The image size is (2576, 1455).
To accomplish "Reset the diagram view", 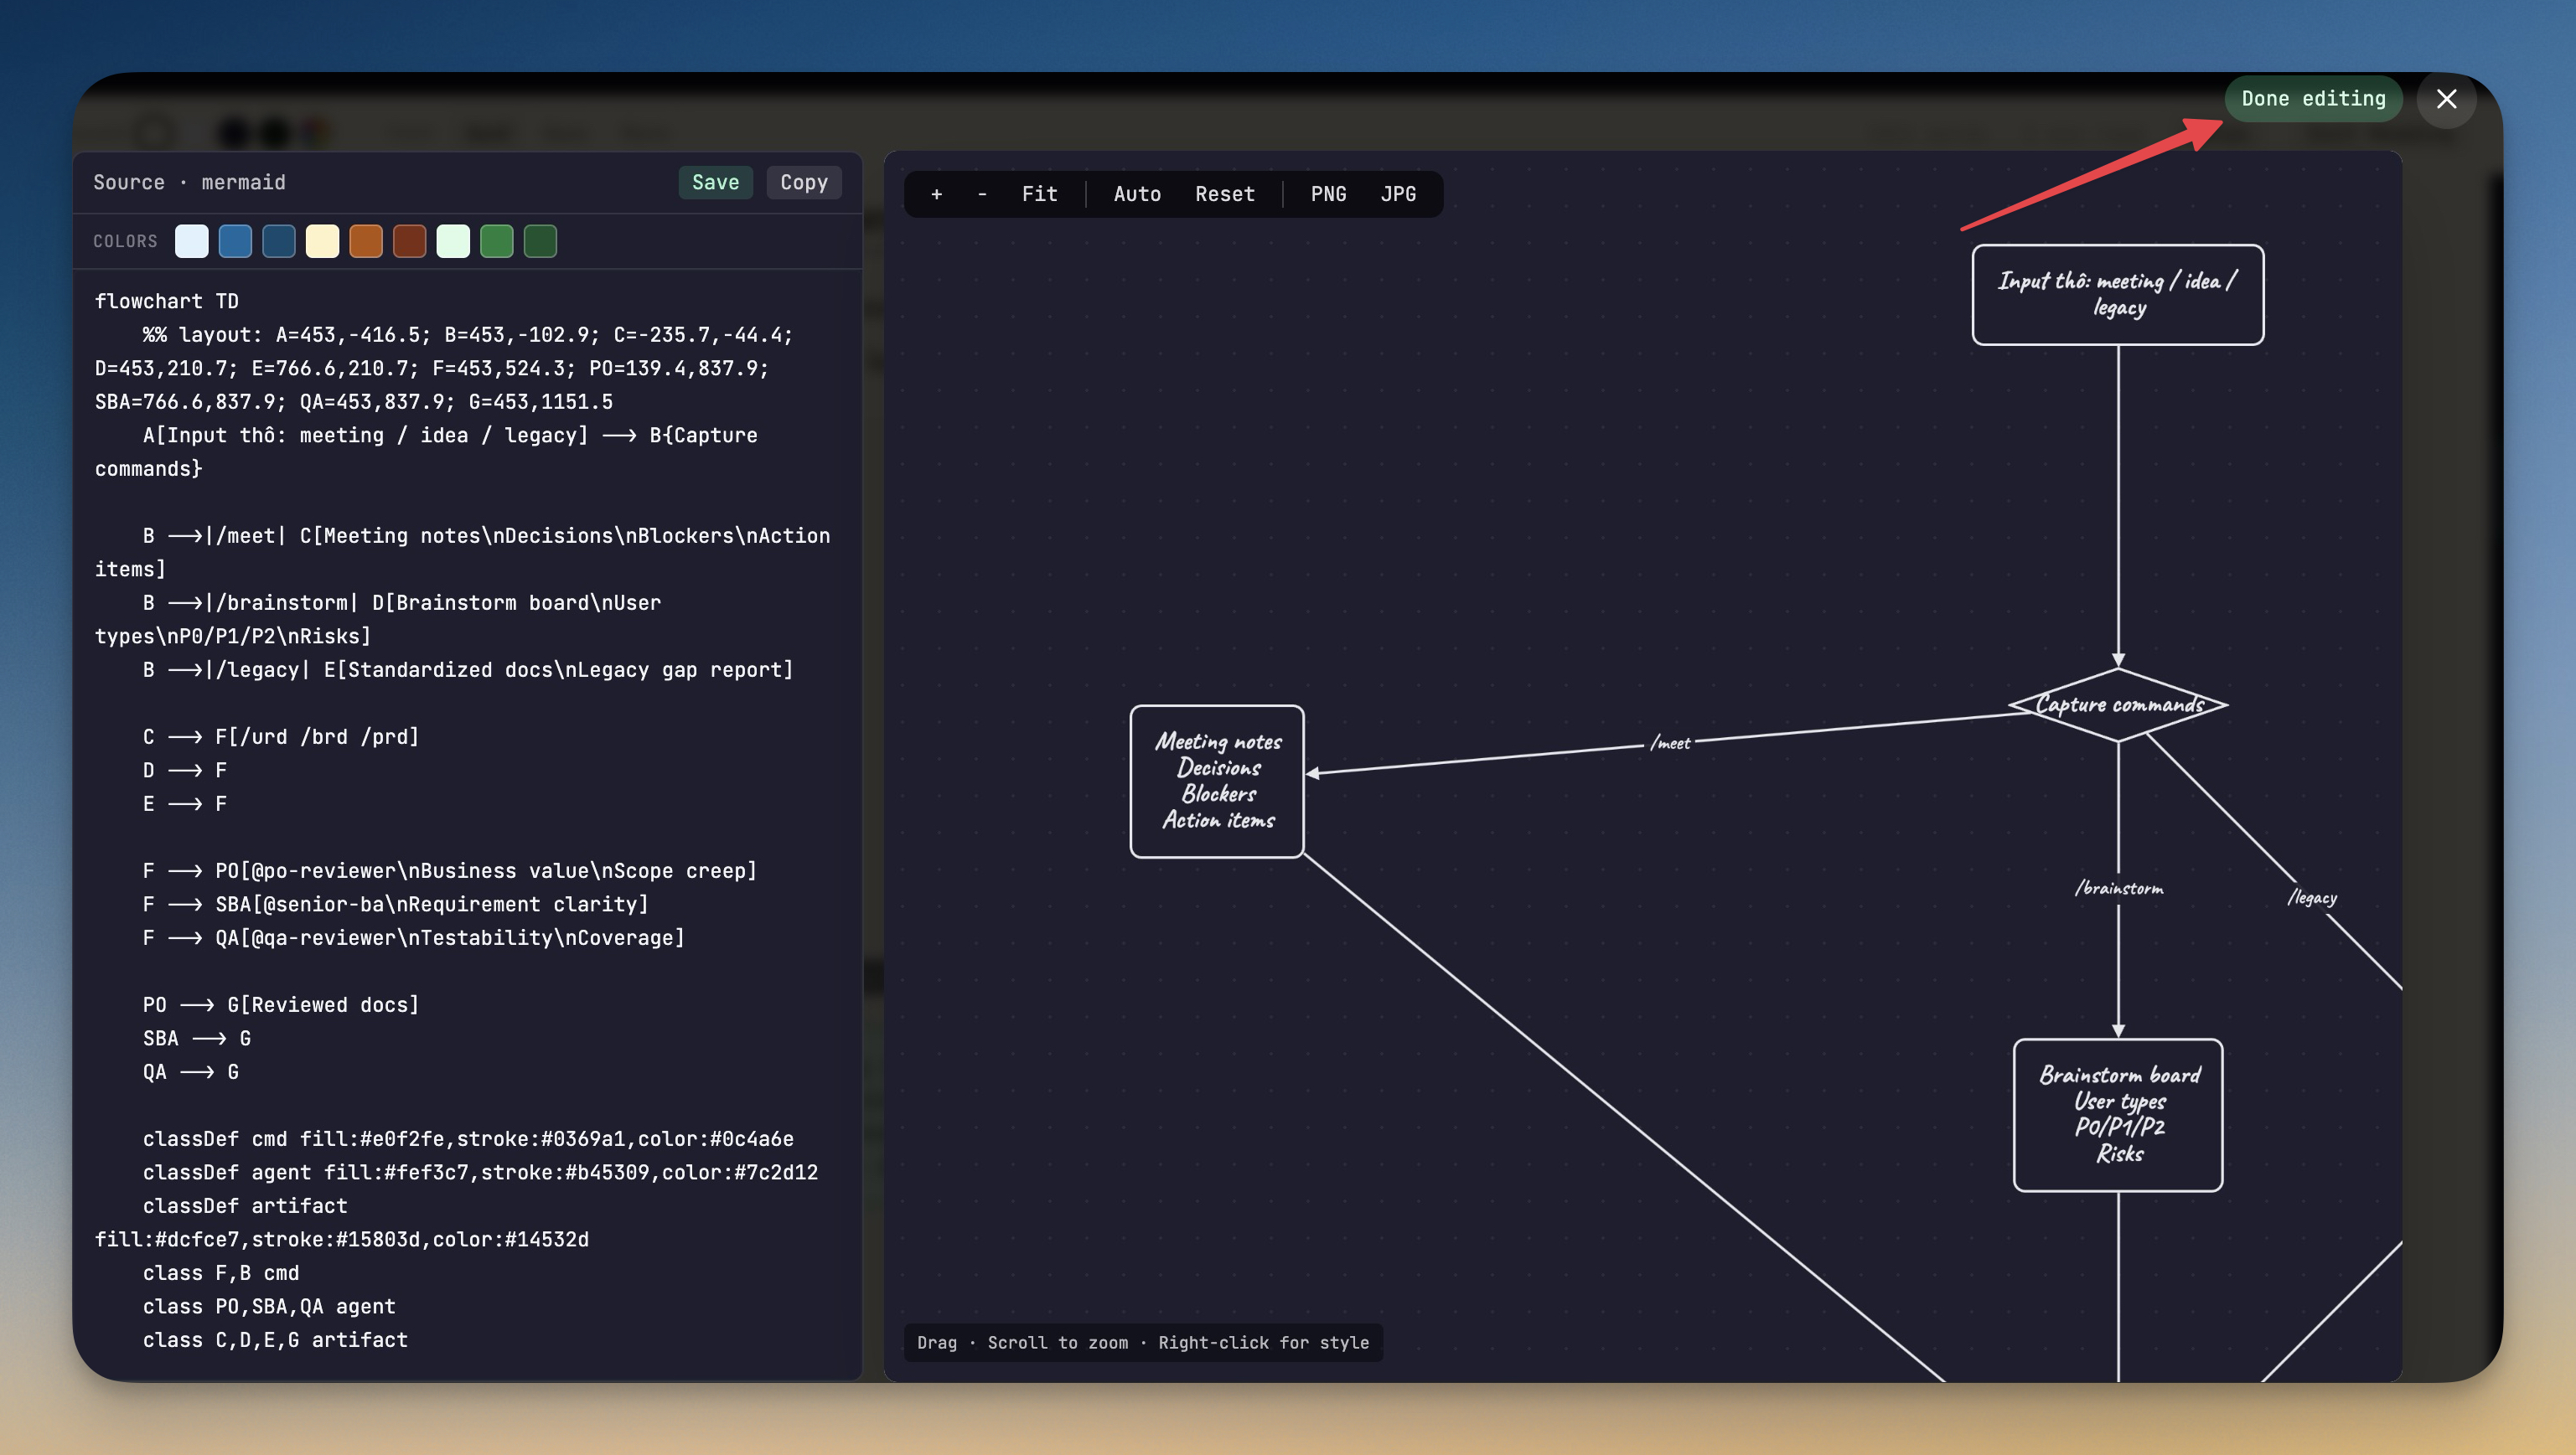I will pos(1224,193).
